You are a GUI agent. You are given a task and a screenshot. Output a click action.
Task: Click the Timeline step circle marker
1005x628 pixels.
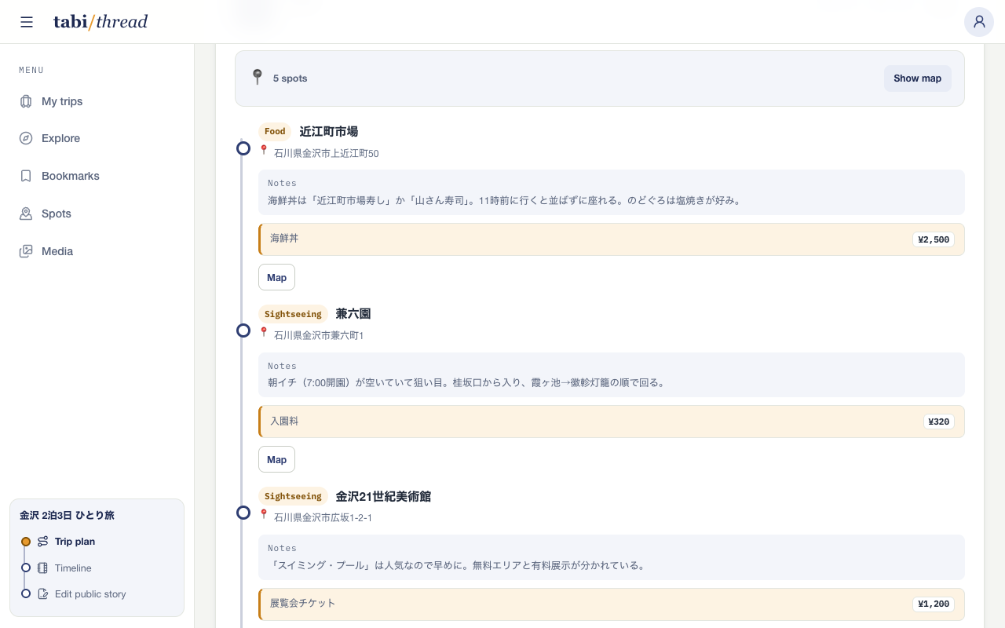[26, 568]
